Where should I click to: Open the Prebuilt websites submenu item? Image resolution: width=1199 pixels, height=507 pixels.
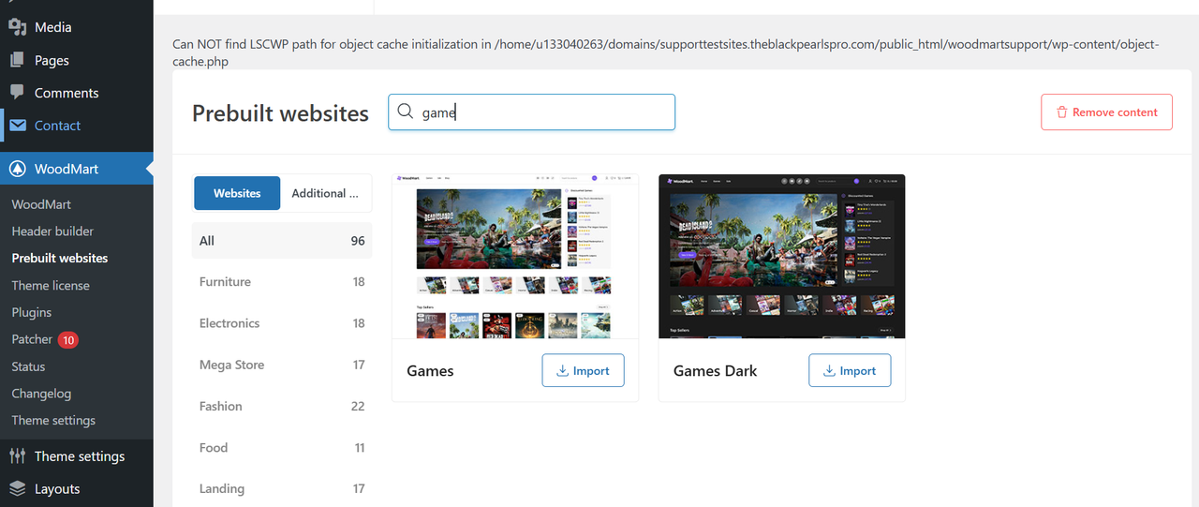(59, 258)
